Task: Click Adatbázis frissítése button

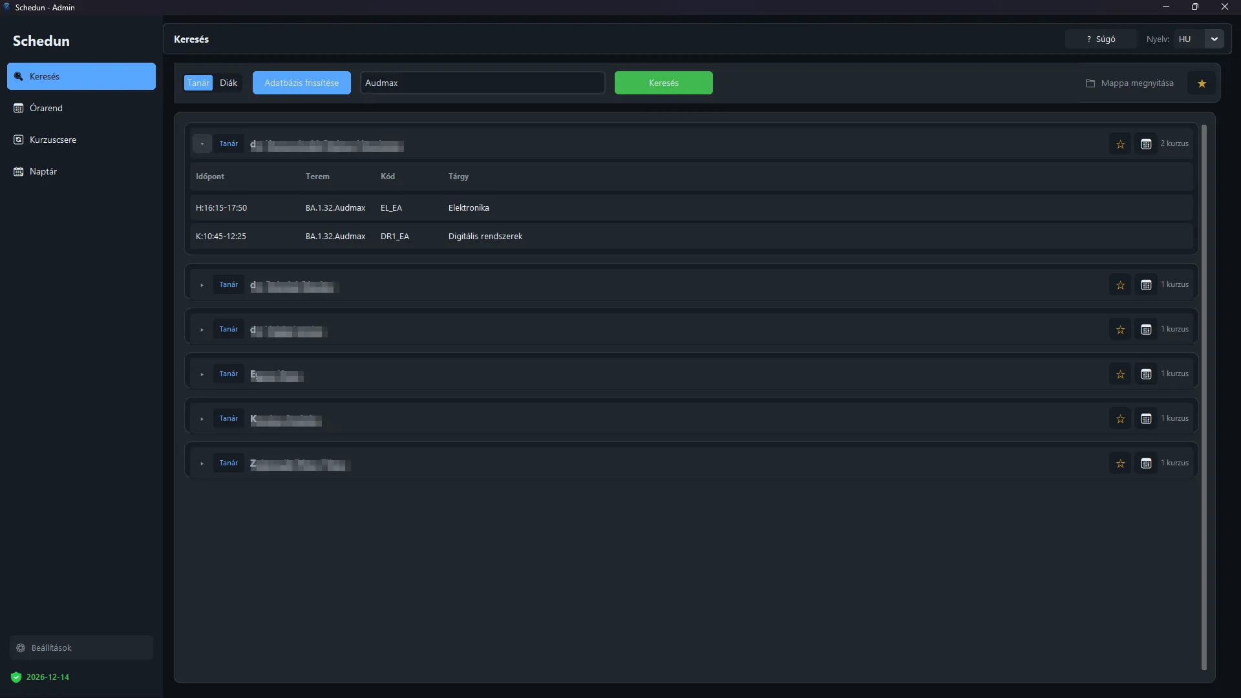Action: pyautogui.click(x=302, y=83)
